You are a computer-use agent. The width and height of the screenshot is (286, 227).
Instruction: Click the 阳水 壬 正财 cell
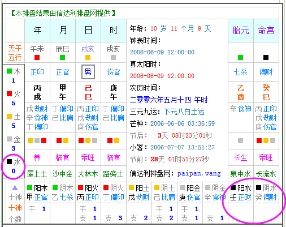[x=241, y=192]
